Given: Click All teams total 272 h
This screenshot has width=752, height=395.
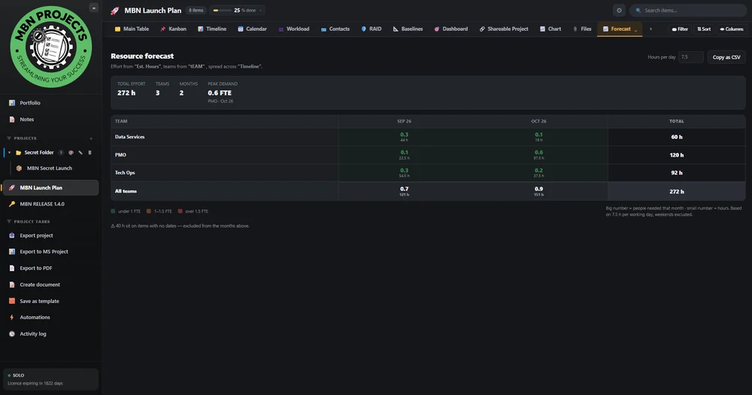Looking at the screenshot, I should [676, 192].
